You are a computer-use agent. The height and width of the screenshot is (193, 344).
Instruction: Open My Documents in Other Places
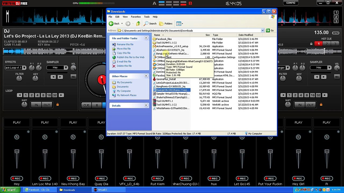click(x=124, y=82)
